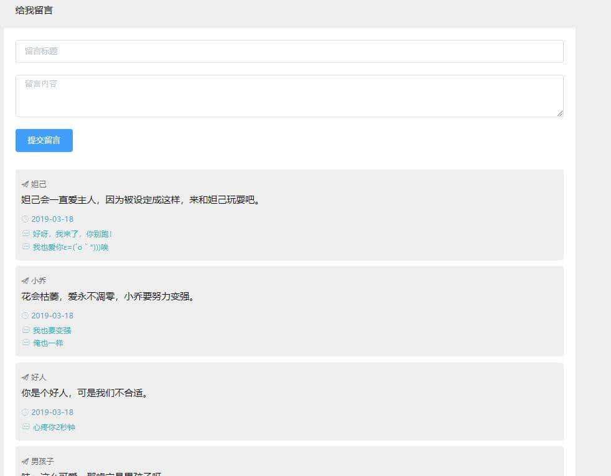The image size is (611, 476).
Task: Click the paper plane icon beside 男孩子
Action: [25, 462]
